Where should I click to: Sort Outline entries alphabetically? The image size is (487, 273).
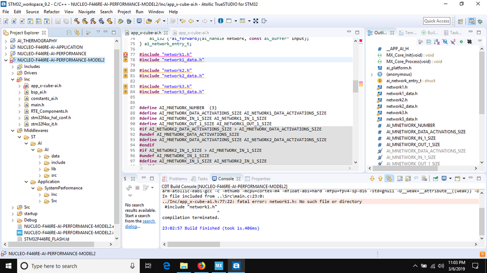tap(437, 42)
